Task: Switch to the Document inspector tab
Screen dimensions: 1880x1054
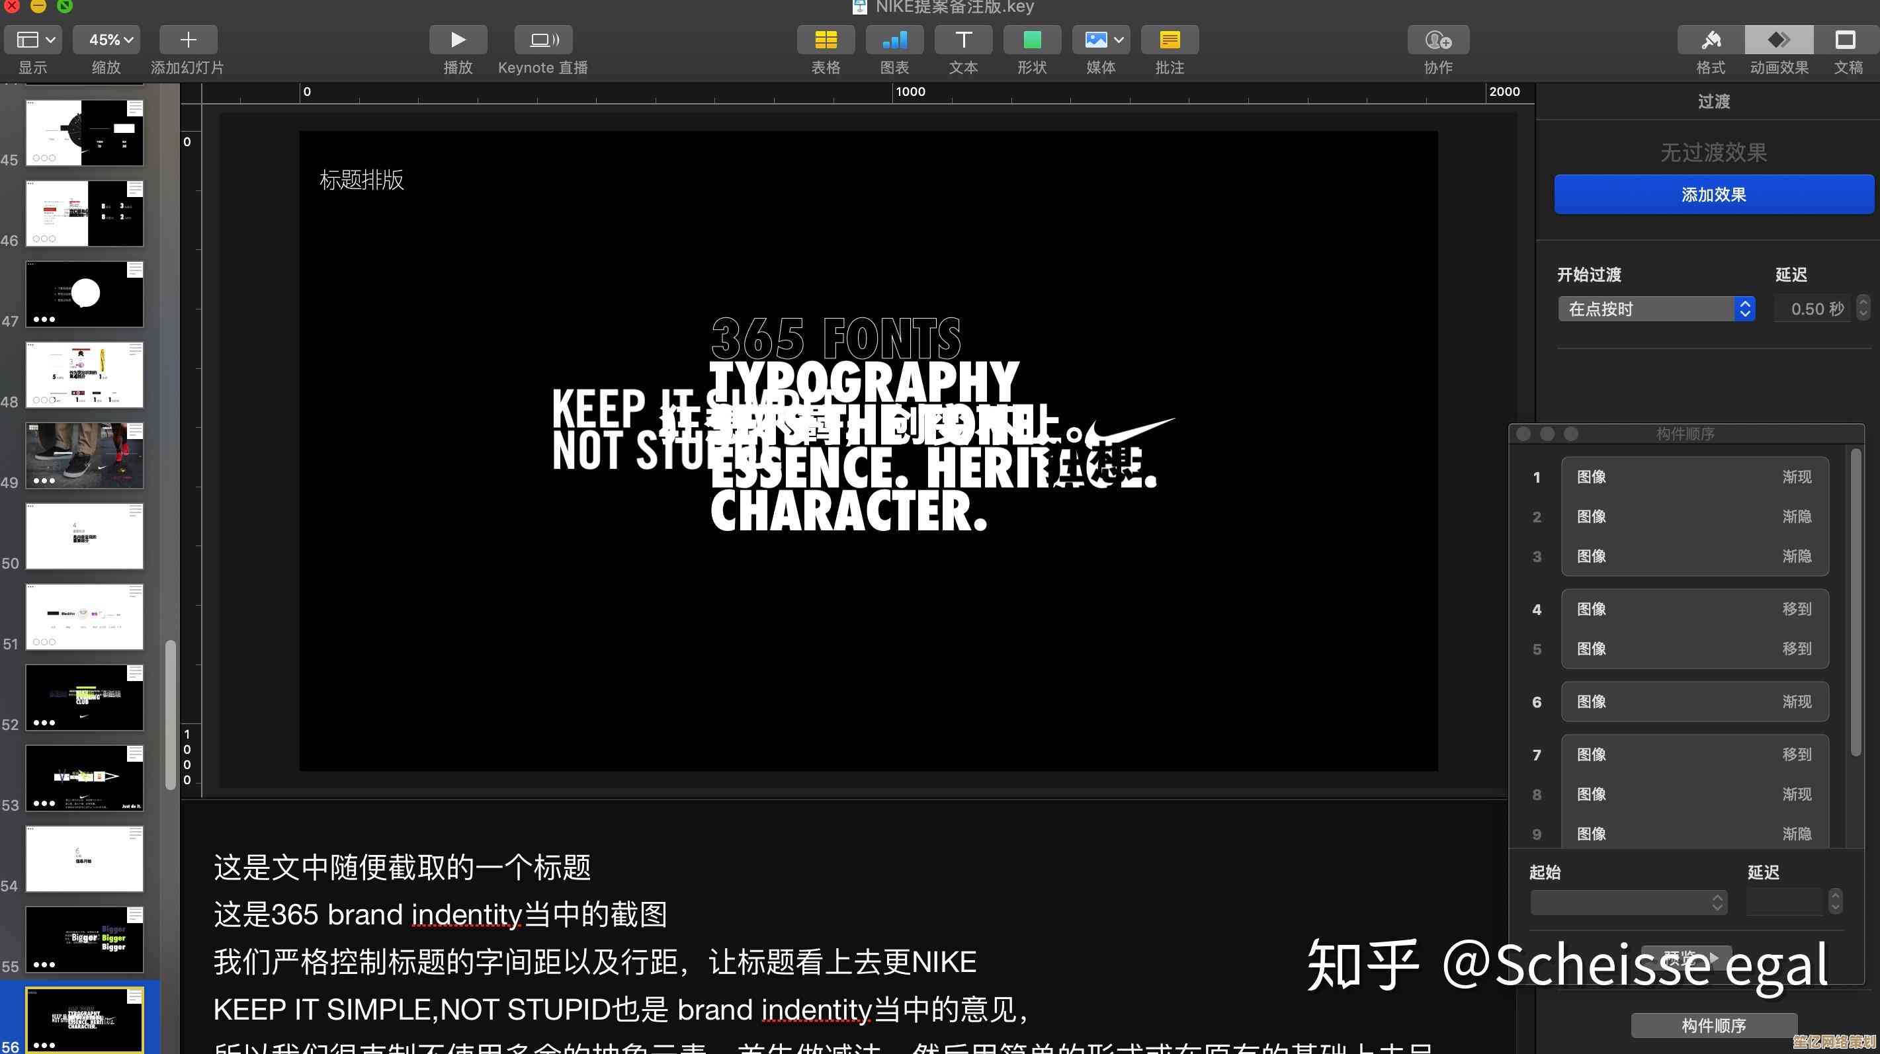Action: 1847,40
